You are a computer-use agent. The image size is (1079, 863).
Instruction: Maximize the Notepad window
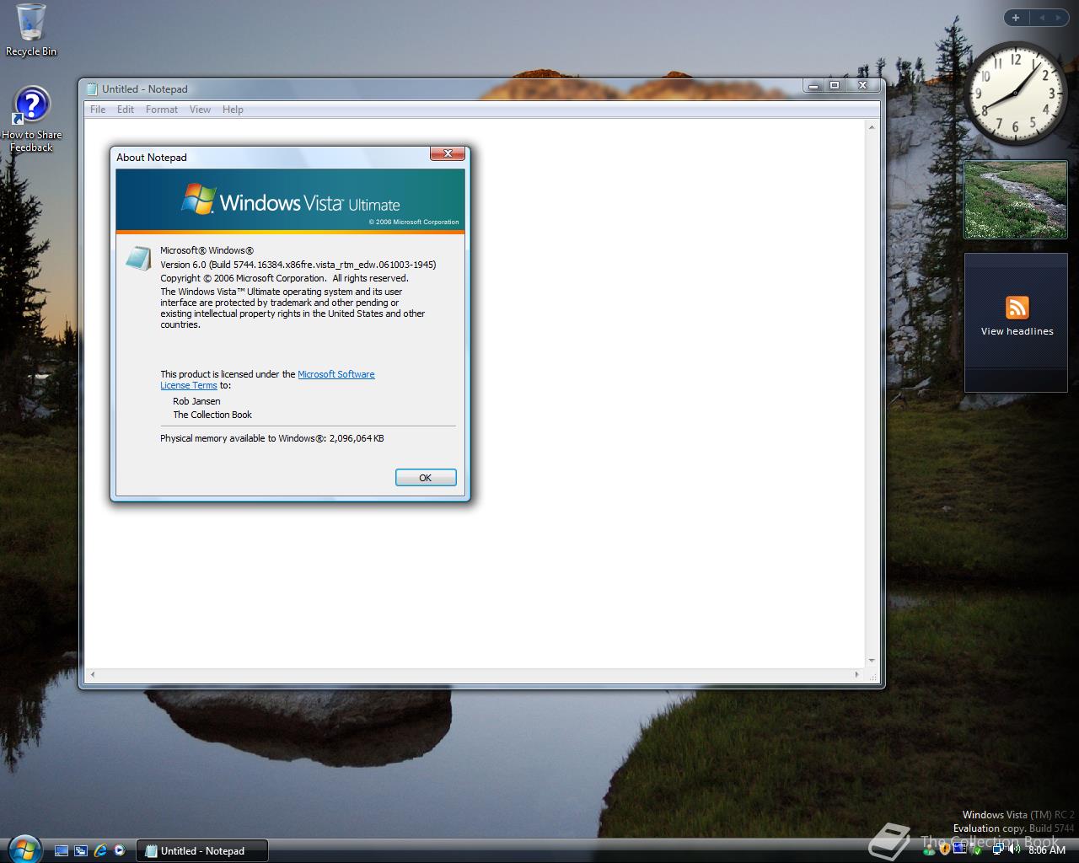(835, 86)
